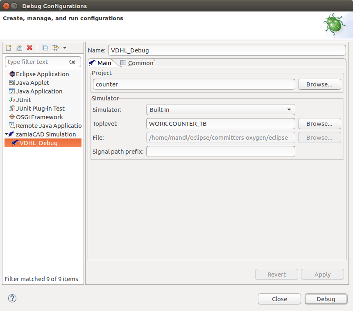Select Eclipse Application in the tree
The width and height of the screenshot is (353, 311).
(43, 74)
